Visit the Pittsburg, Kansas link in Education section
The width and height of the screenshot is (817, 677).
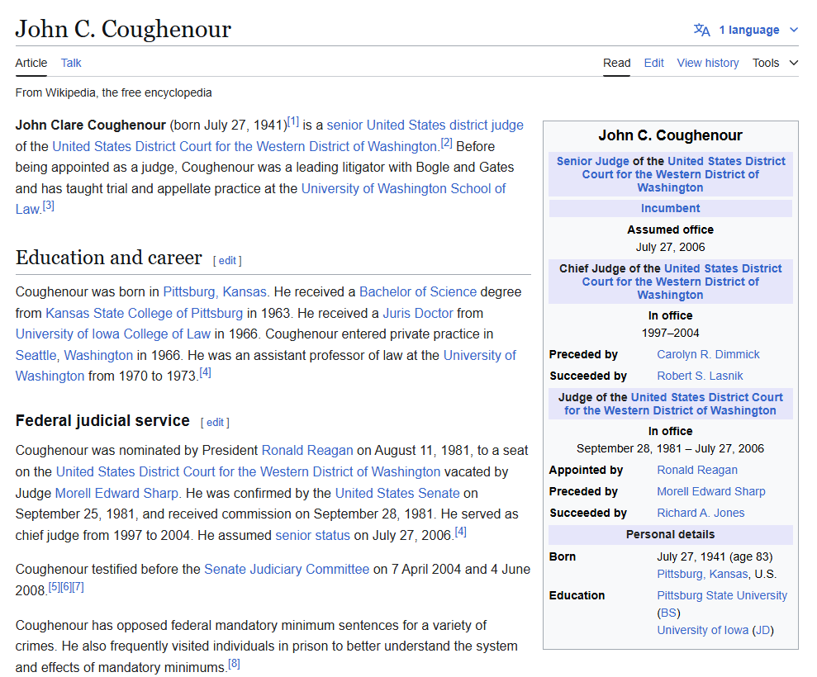point(215,291)
